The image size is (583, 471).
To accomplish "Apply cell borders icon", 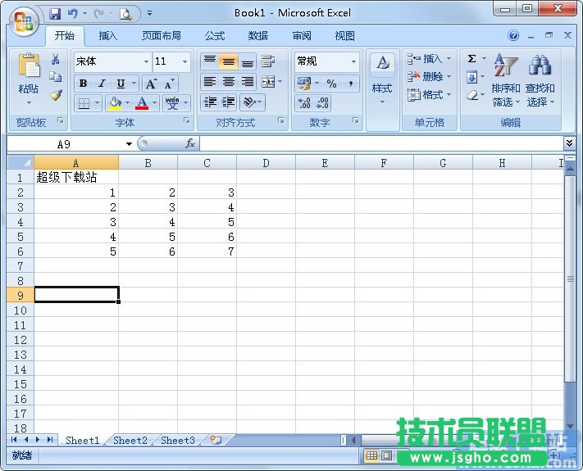I will (84, 103).
